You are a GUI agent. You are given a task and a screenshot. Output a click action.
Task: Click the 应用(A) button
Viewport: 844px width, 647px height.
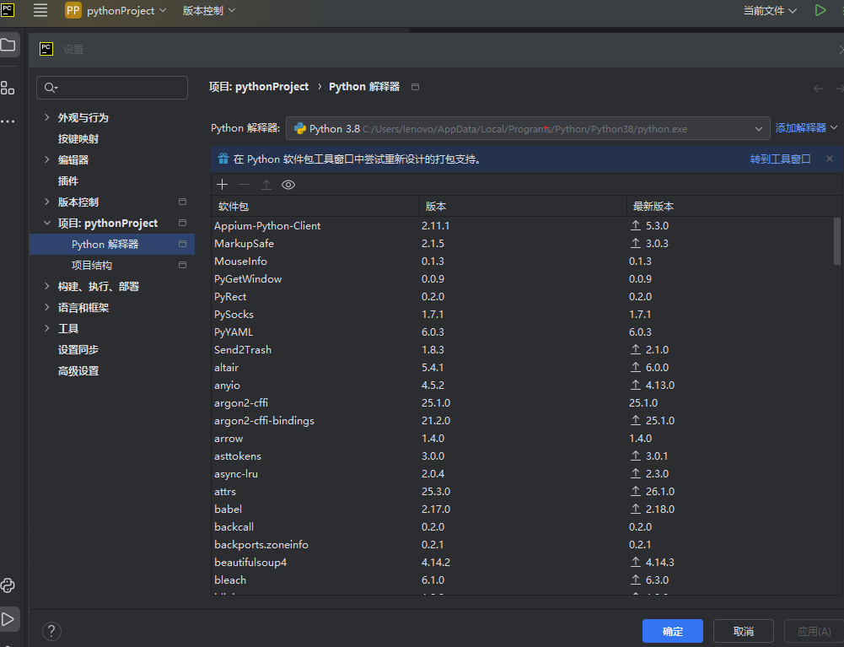[x=814, y=631]
